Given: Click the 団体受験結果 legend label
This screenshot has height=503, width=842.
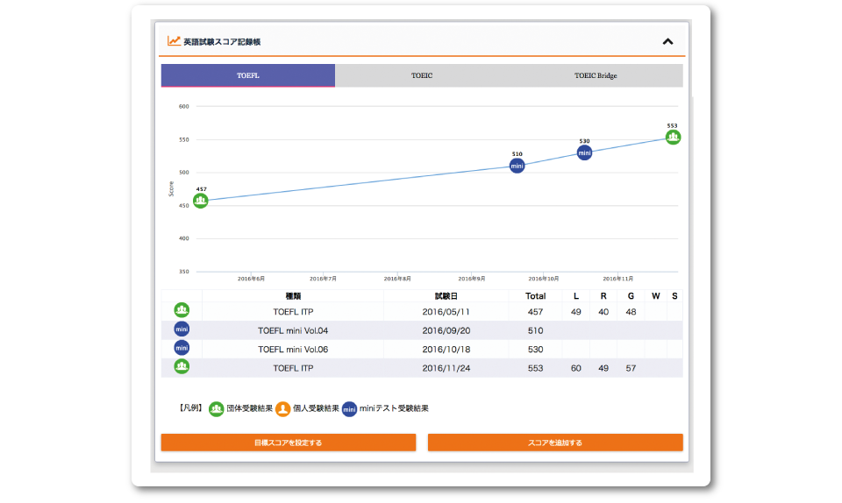Looking at the screenshot, I should pos(249,408).
